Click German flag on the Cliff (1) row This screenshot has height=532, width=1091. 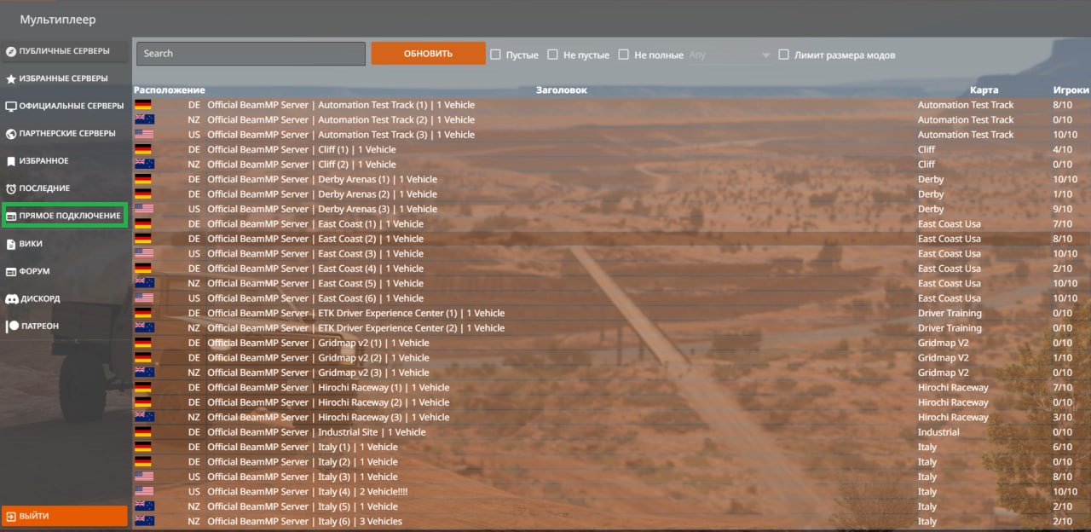tap(143, 149)
